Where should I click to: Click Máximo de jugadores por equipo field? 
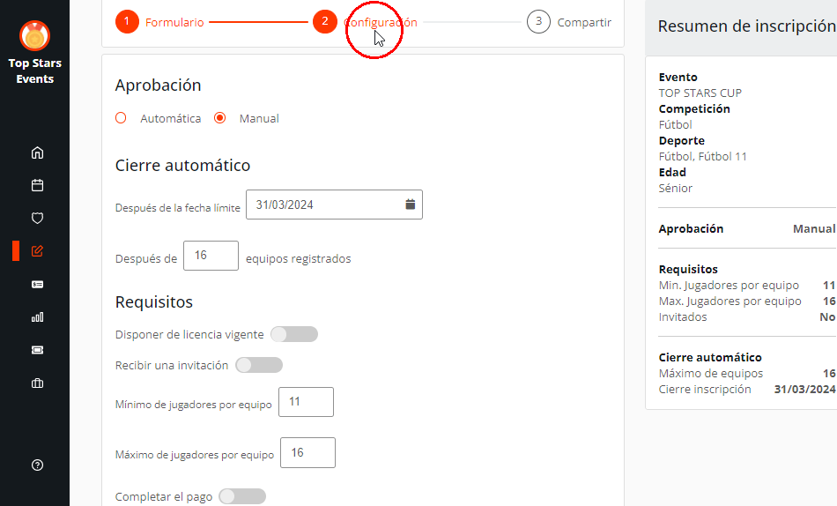tap(308, 452)
